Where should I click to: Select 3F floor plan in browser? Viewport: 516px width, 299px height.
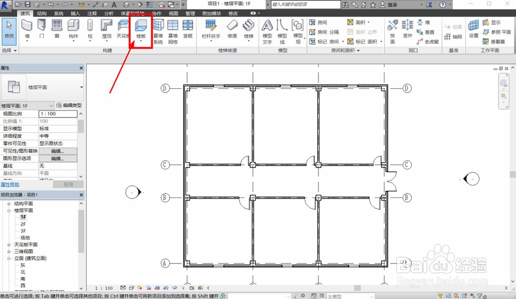pyautogui.click(x=23, y=231)
